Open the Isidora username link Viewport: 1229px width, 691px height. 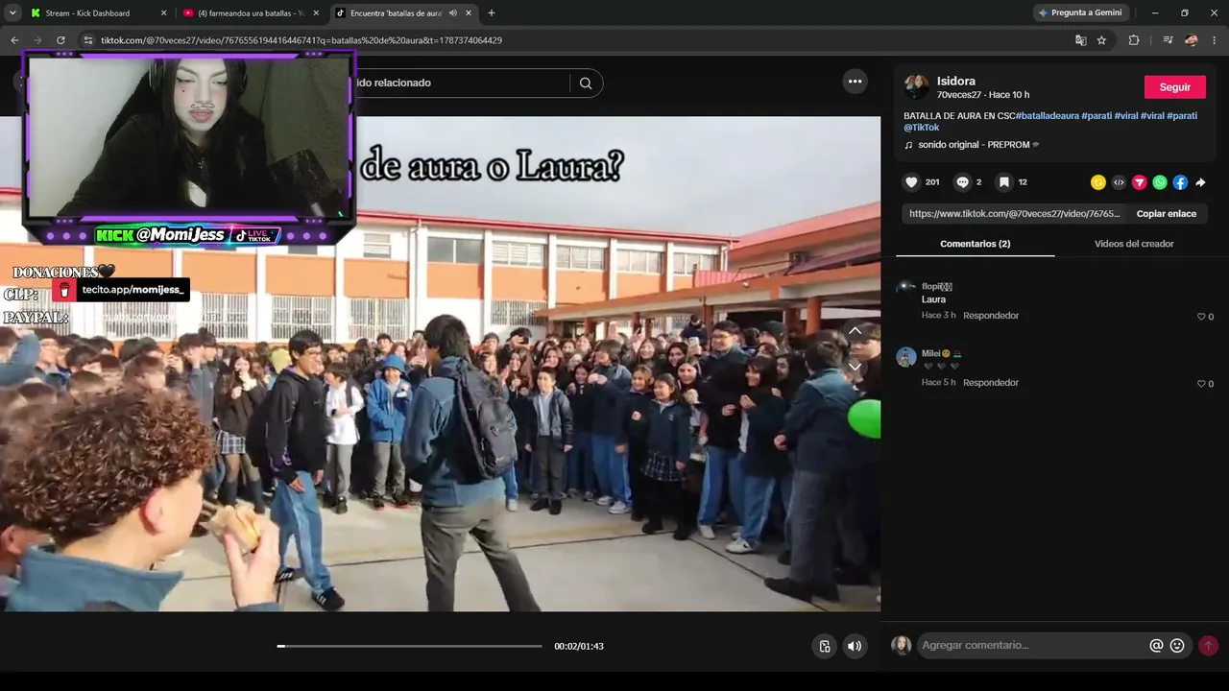[956, 82]
